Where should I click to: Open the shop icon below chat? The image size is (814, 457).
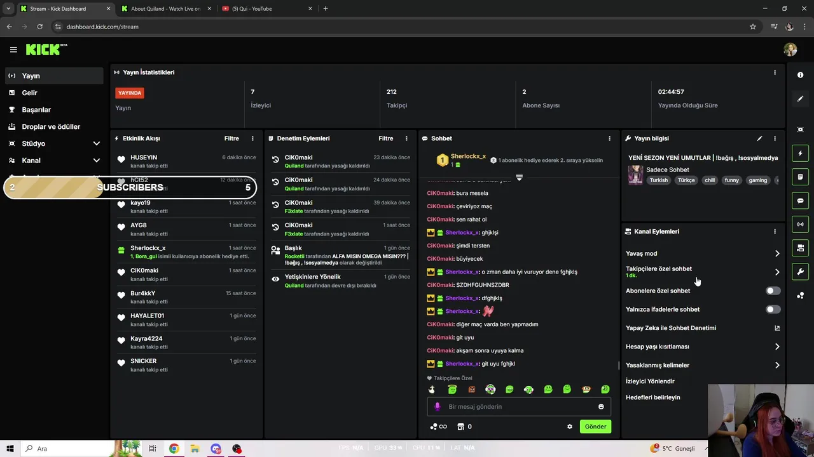coord(461,427)
